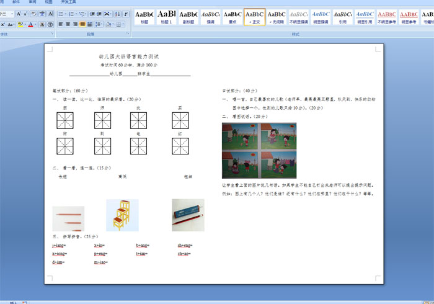The image size is (434, 304).
Task: Click the Distributed alignment icon
Action: [90, 24]
